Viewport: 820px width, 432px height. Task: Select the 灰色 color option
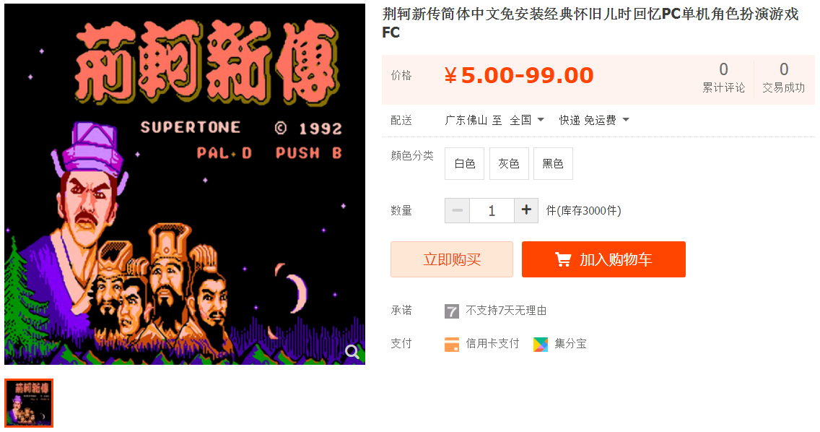509,163
